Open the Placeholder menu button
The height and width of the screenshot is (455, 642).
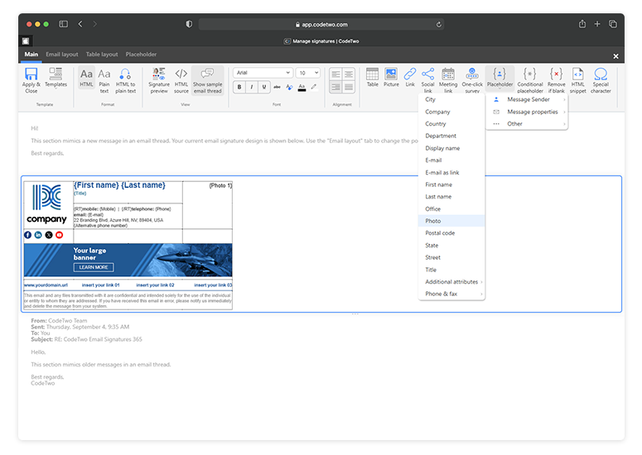coord(500,78)
